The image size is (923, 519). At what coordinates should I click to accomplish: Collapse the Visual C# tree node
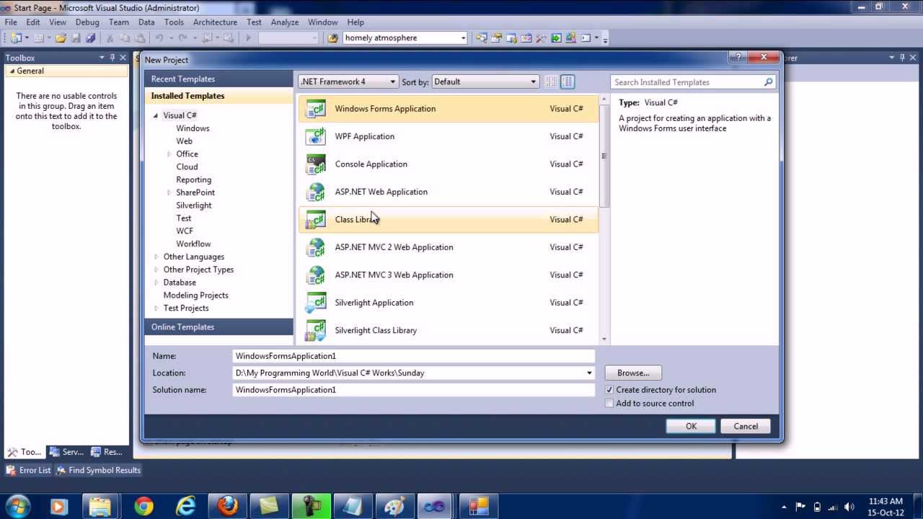(156, 115)
